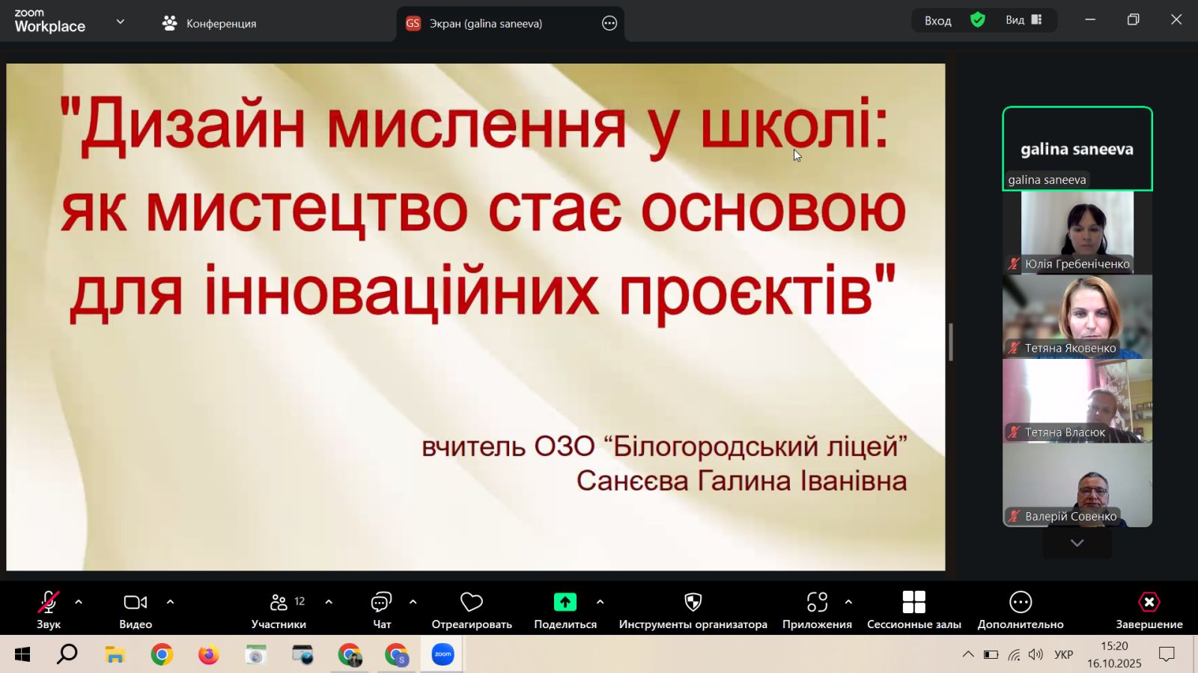Expand audio options arrow next to Звук

pos(79,601)
